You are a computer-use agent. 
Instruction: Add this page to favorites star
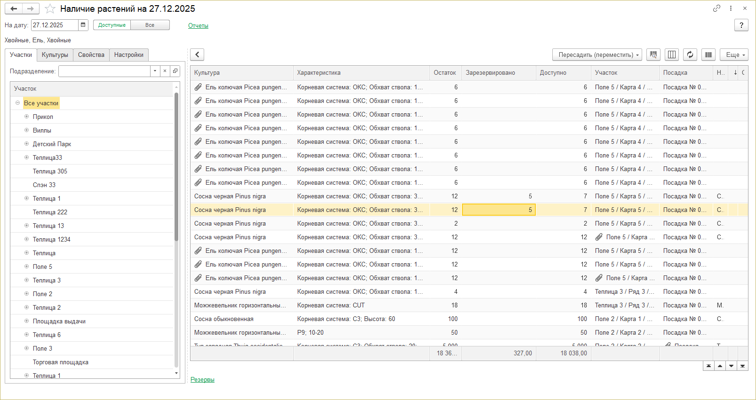(50, 9)
